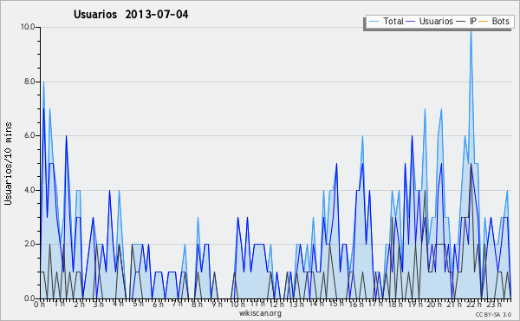Click the Total legend label

[393, 21]
